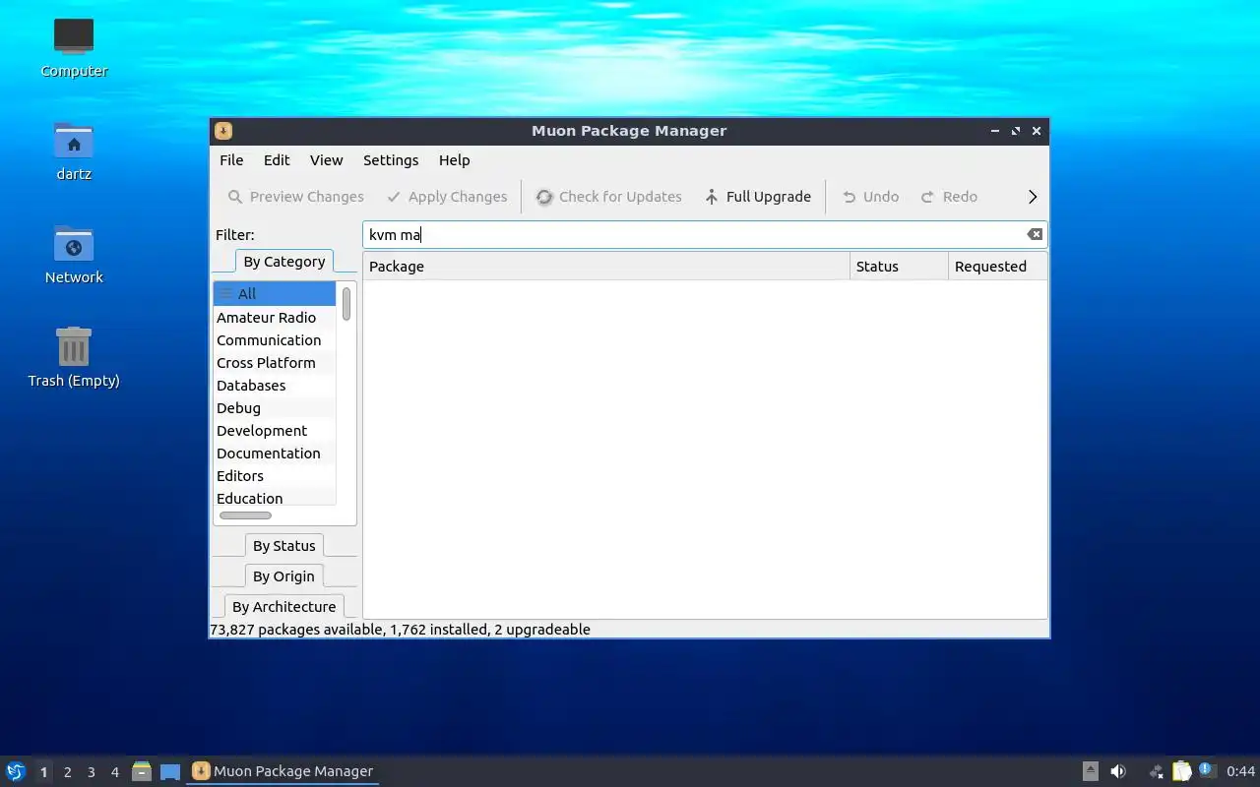Select the Communication category
This screenshot has height=787, width=1260.
coord(275,340)
